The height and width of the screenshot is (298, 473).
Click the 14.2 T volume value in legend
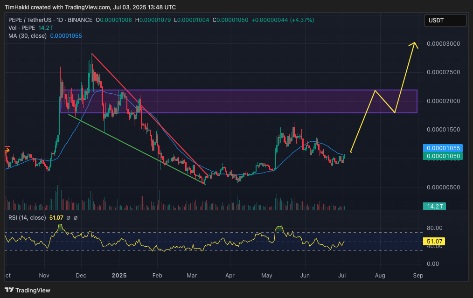point(46,28)
